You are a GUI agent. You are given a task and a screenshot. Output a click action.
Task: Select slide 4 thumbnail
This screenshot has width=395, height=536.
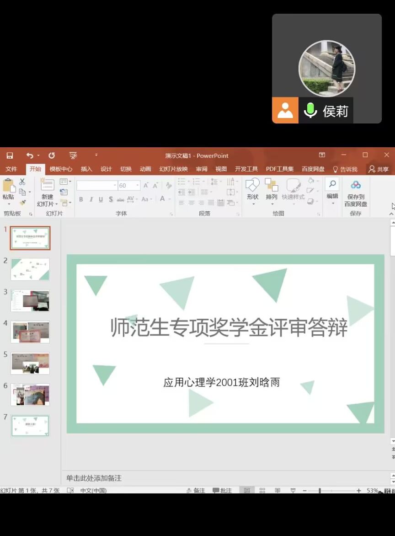coord(30,332)
